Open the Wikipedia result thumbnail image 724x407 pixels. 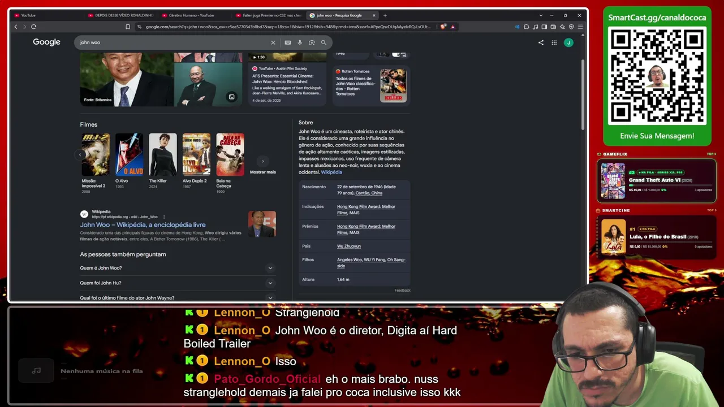[262, 224]
